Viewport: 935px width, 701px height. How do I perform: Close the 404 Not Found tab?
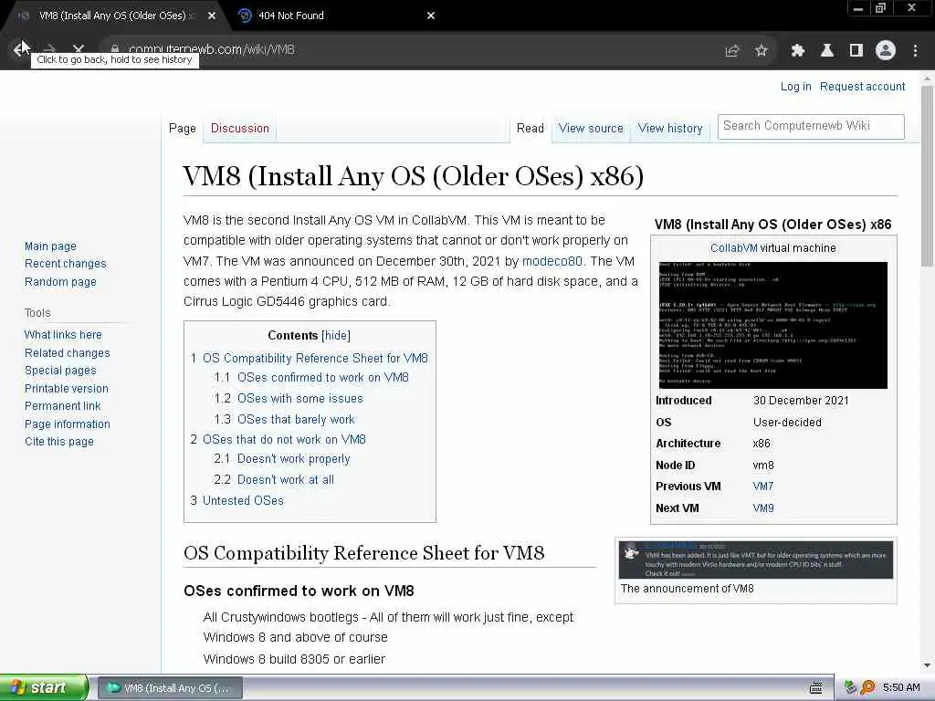tap(431, 16)
